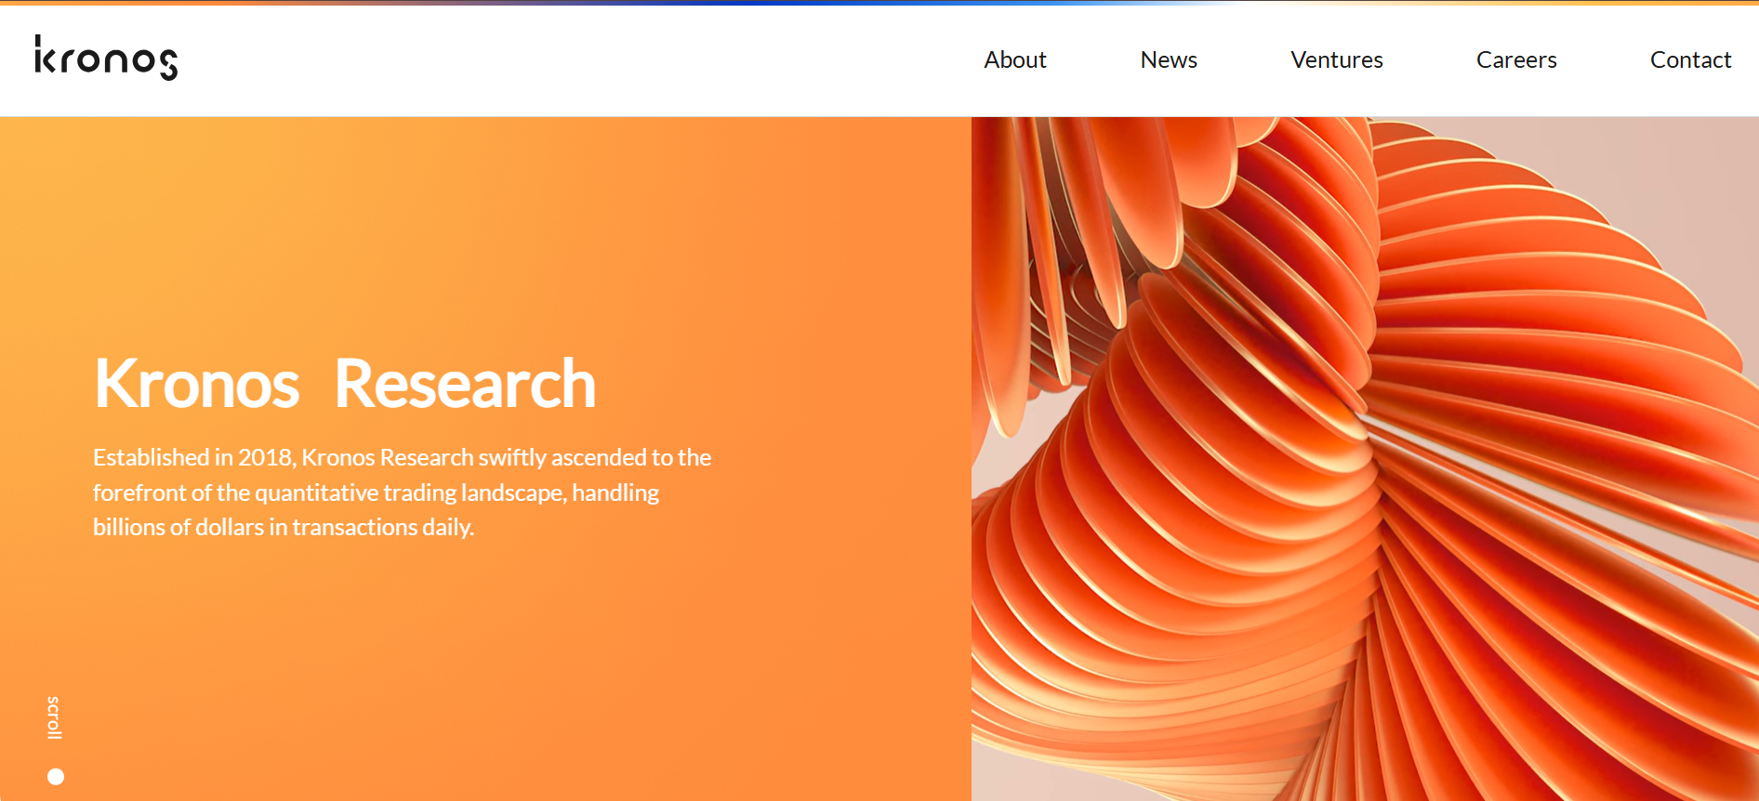Click the line mentioning quantitative trading landscape

[x=376, y=492]
